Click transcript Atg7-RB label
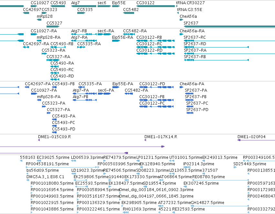 [79, 31]
